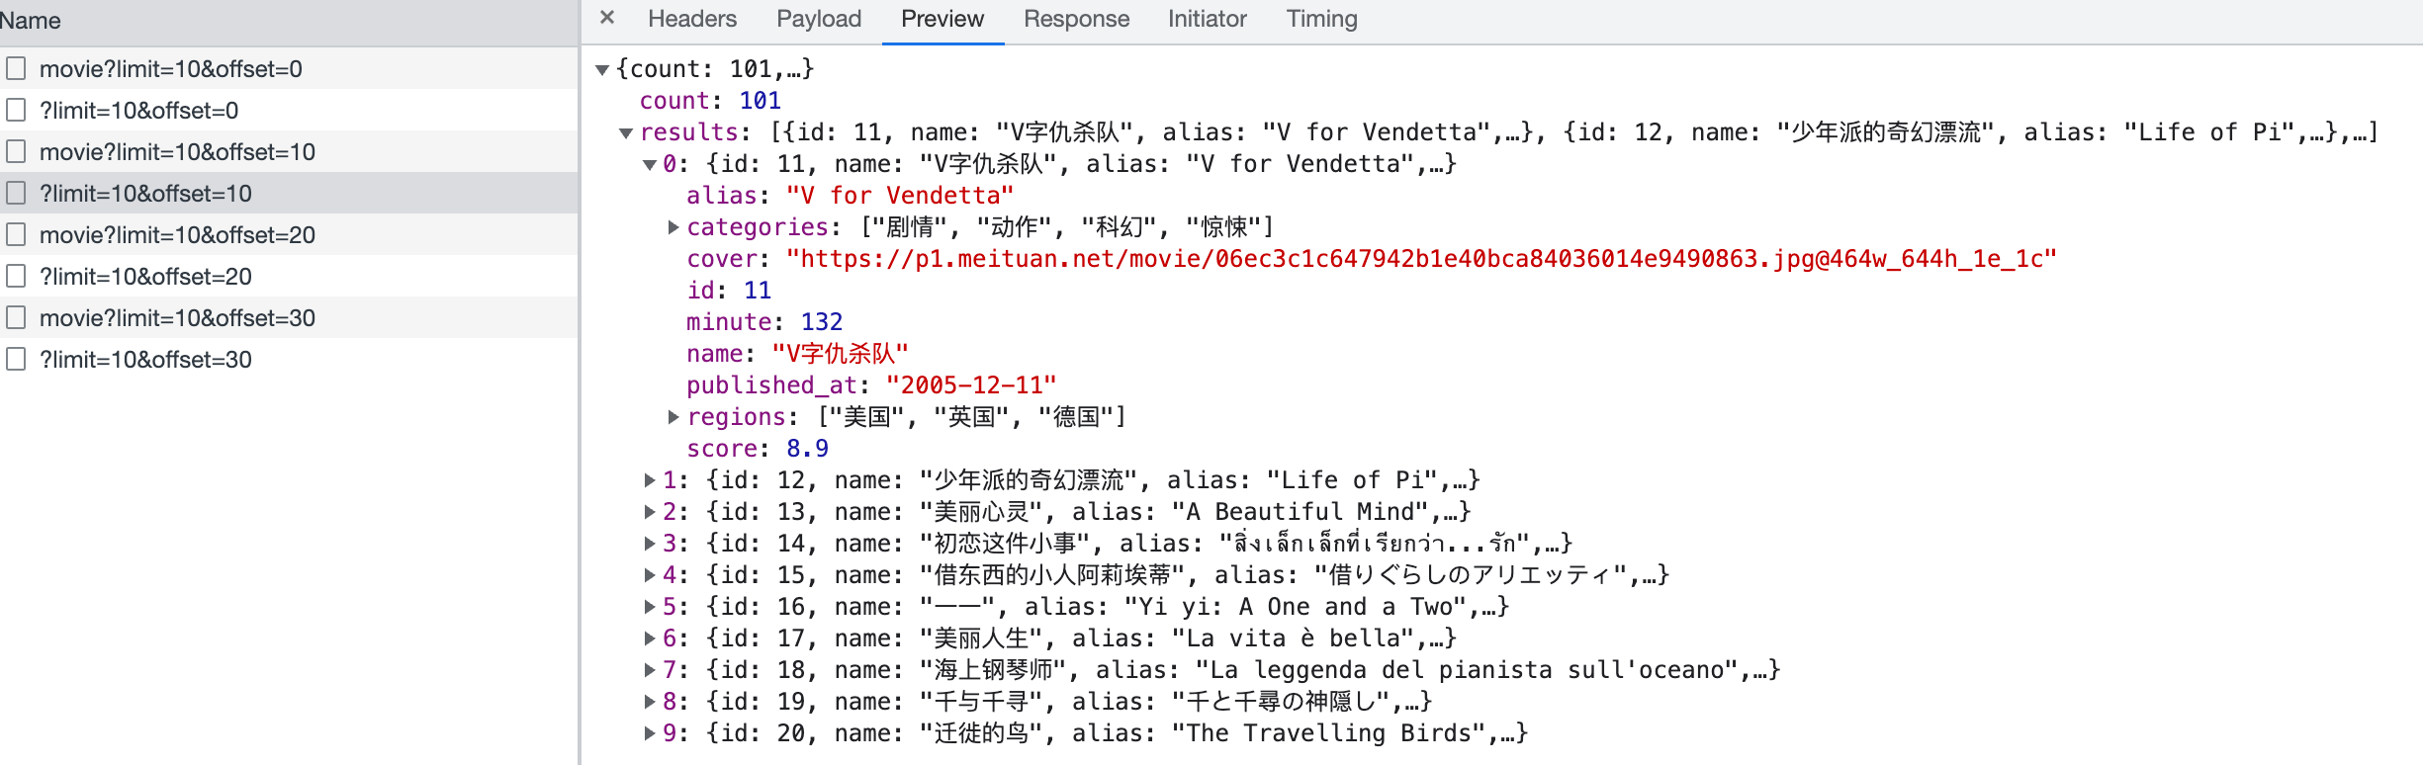Open the Payload tab
Screen dimensions: 2423x765
[x=819, y=19]
